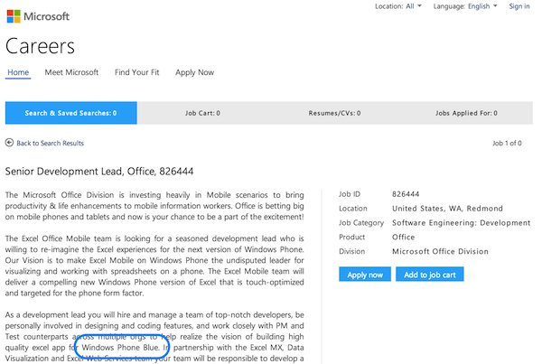Click the Microsoft four-square logo
Viewport: 542px width, 364px height.
click(14, 16)
